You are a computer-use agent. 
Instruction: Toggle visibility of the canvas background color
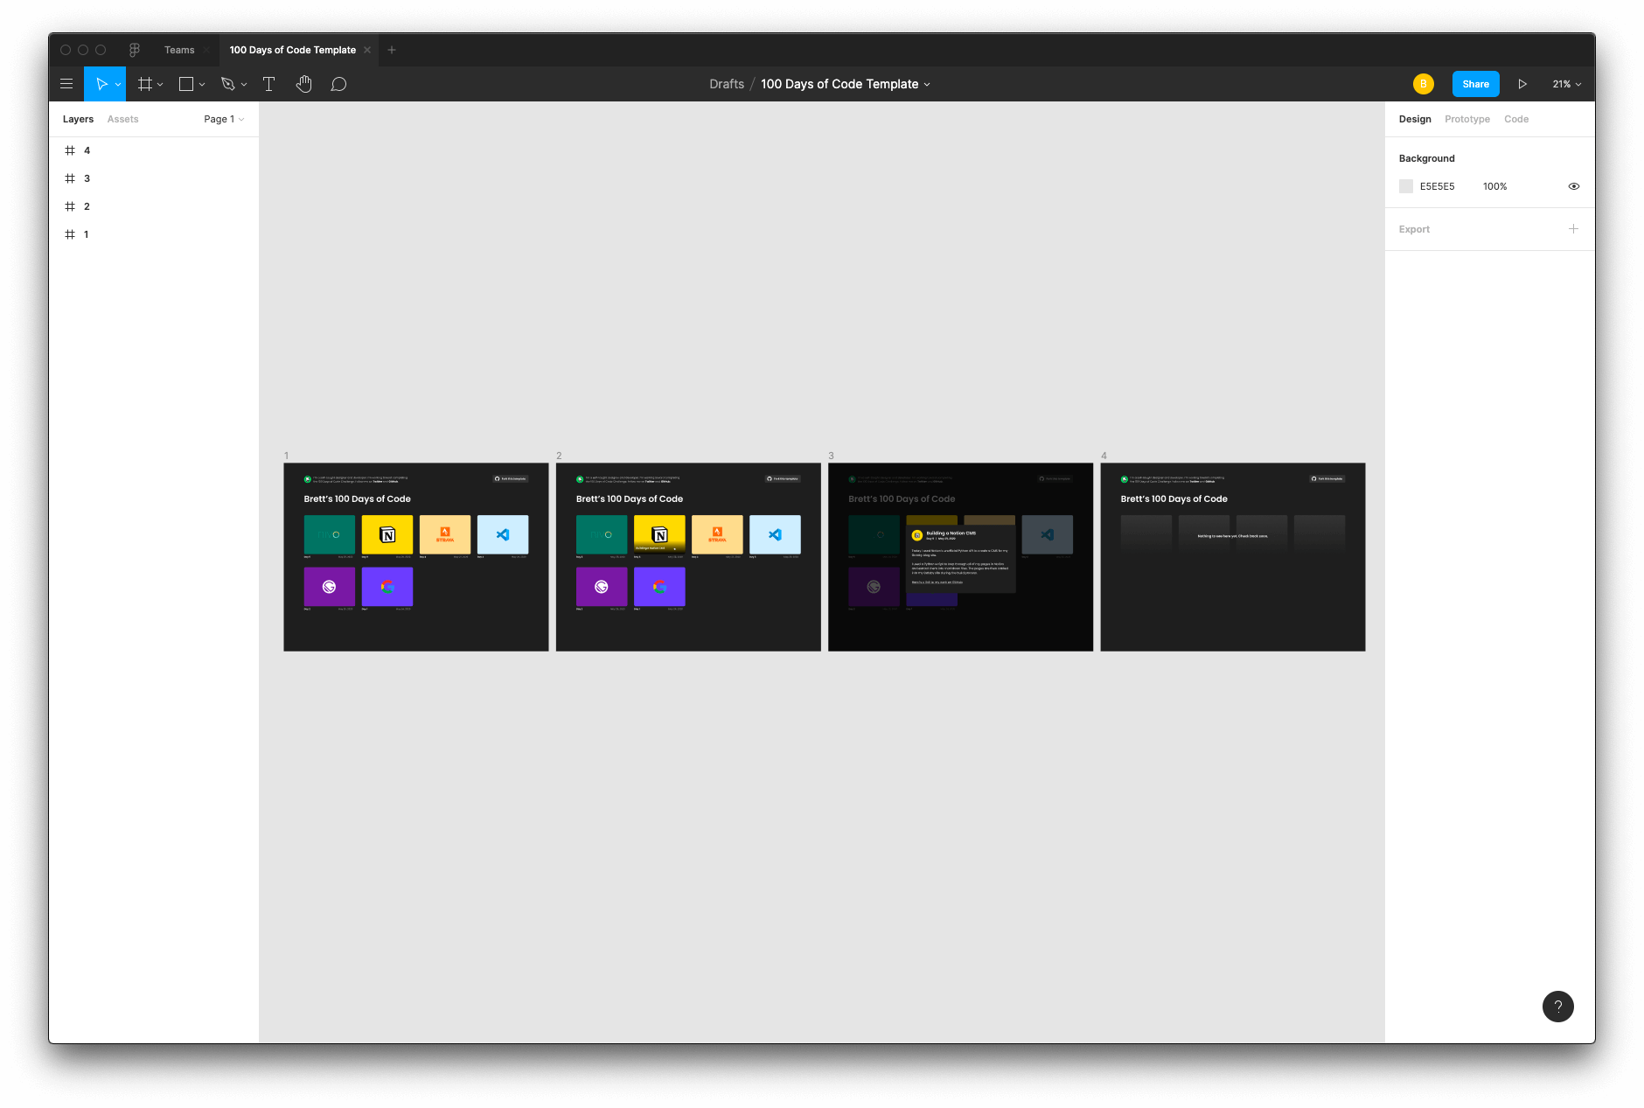click(1573, 185)
